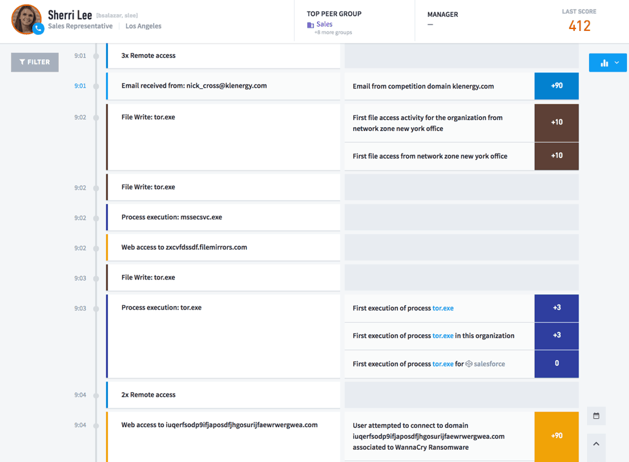
Task: Click the score tile showing 0
Action: tap(557, 364)
